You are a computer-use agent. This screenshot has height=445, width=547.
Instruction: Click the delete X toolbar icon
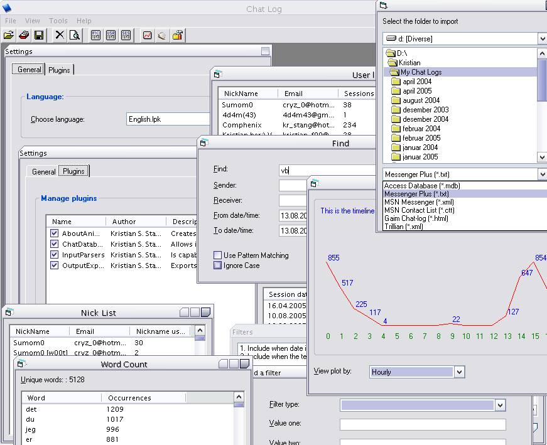(x=60, y=35)
